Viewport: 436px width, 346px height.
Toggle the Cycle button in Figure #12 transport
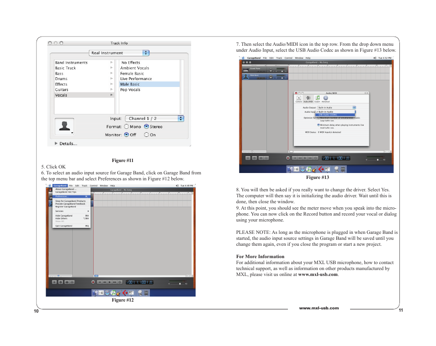[x=120, y=282]
